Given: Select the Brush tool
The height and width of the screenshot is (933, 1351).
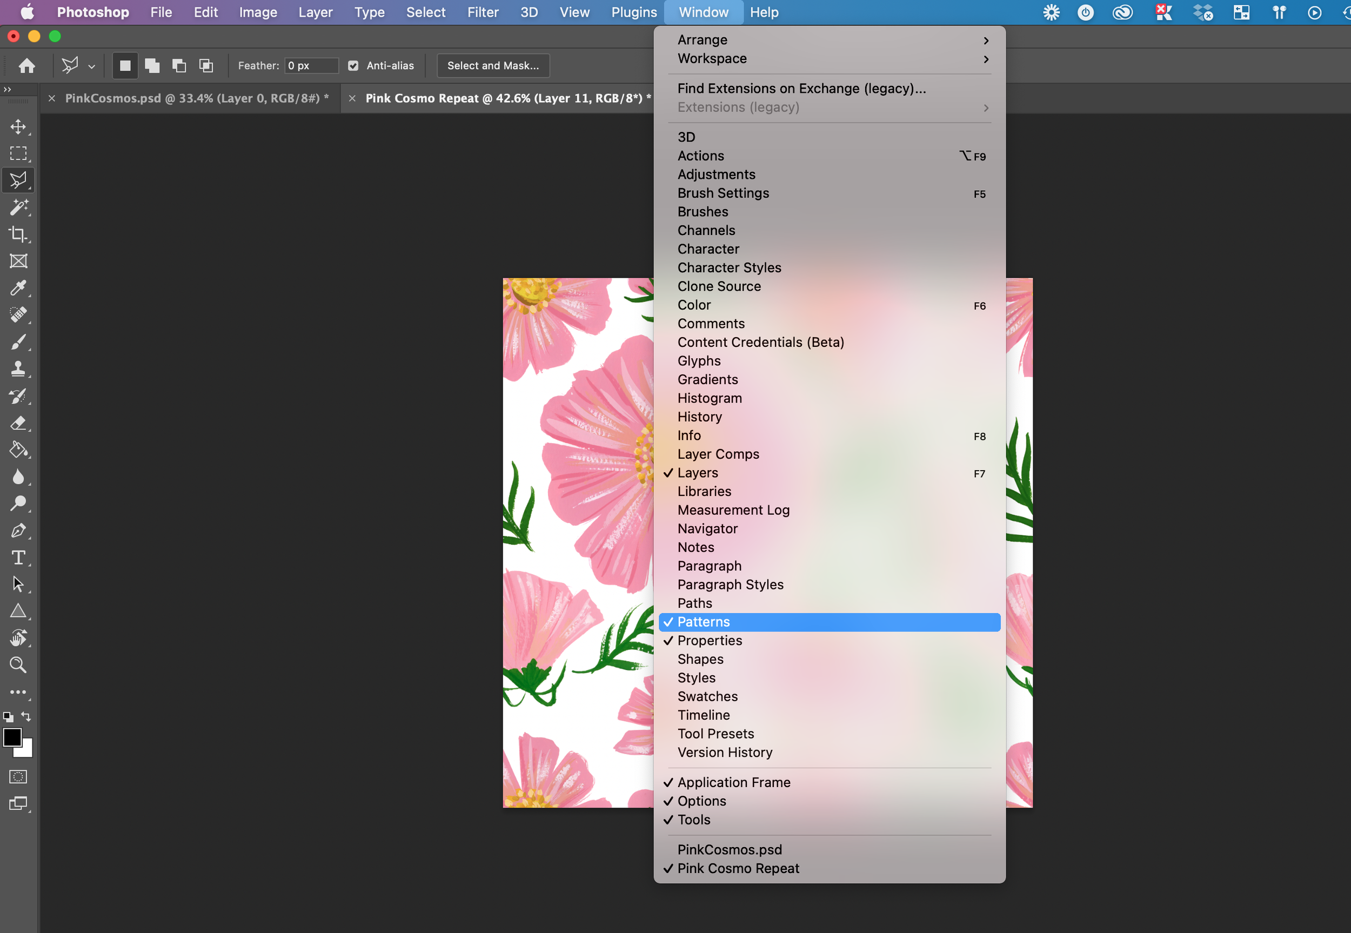Looking at the screenshot, I should click(18, 342).
